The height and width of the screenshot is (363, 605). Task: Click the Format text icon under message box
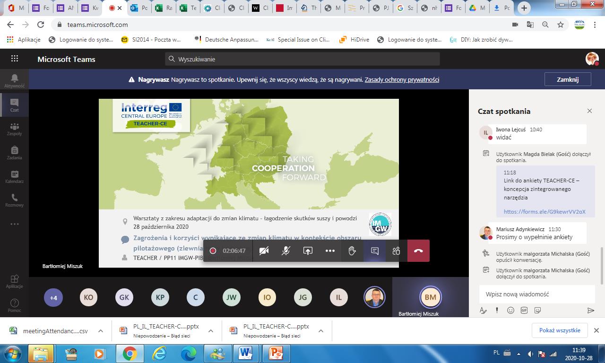point(483,311)
